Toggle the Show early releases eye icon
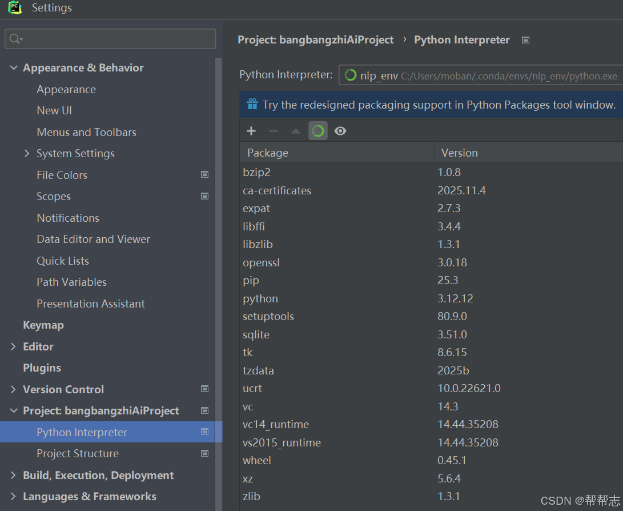The height and width of the screenshot is (511, 623). [x=340, y=131]
